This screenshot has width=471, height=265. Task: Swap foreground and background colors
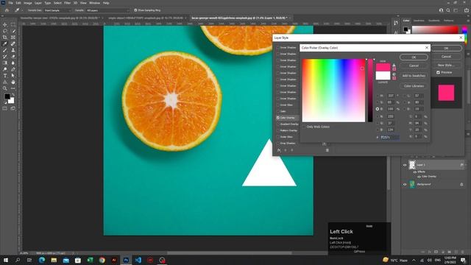[13, 95]
